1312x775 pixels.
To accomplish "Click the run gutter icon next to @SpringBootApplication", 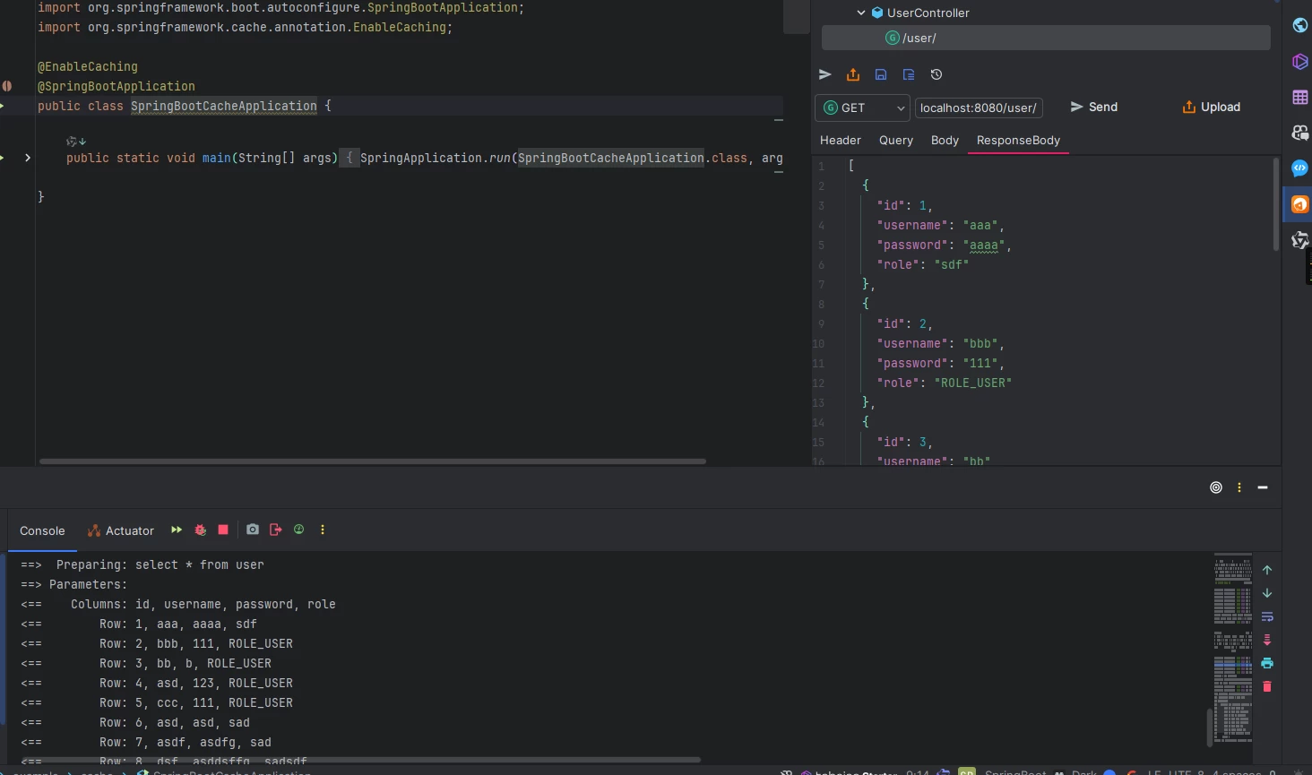I will (7, 86).
